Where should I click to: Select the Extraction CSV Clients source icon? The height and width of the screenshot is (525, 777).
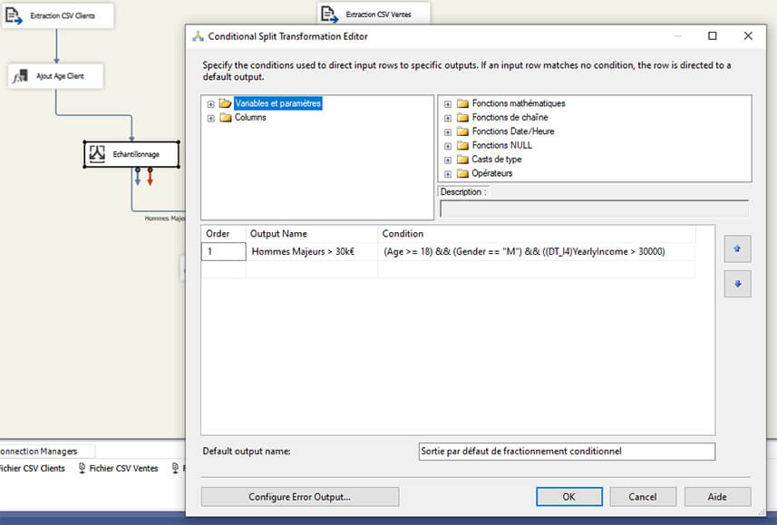[x=14, y=15]
